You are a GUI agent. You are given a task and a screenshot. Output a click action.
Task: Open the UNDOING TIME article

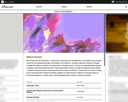[x=33, y=86]
